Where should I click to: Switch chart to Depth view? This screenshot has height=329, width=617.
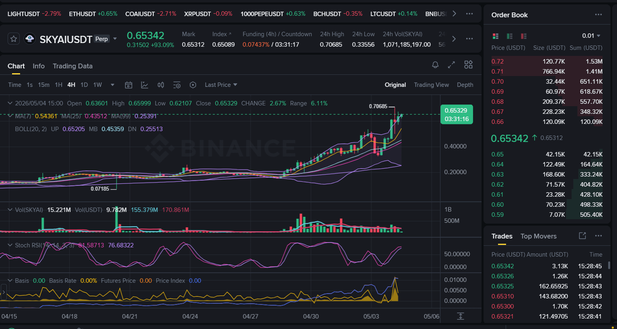tap(465, 85)
